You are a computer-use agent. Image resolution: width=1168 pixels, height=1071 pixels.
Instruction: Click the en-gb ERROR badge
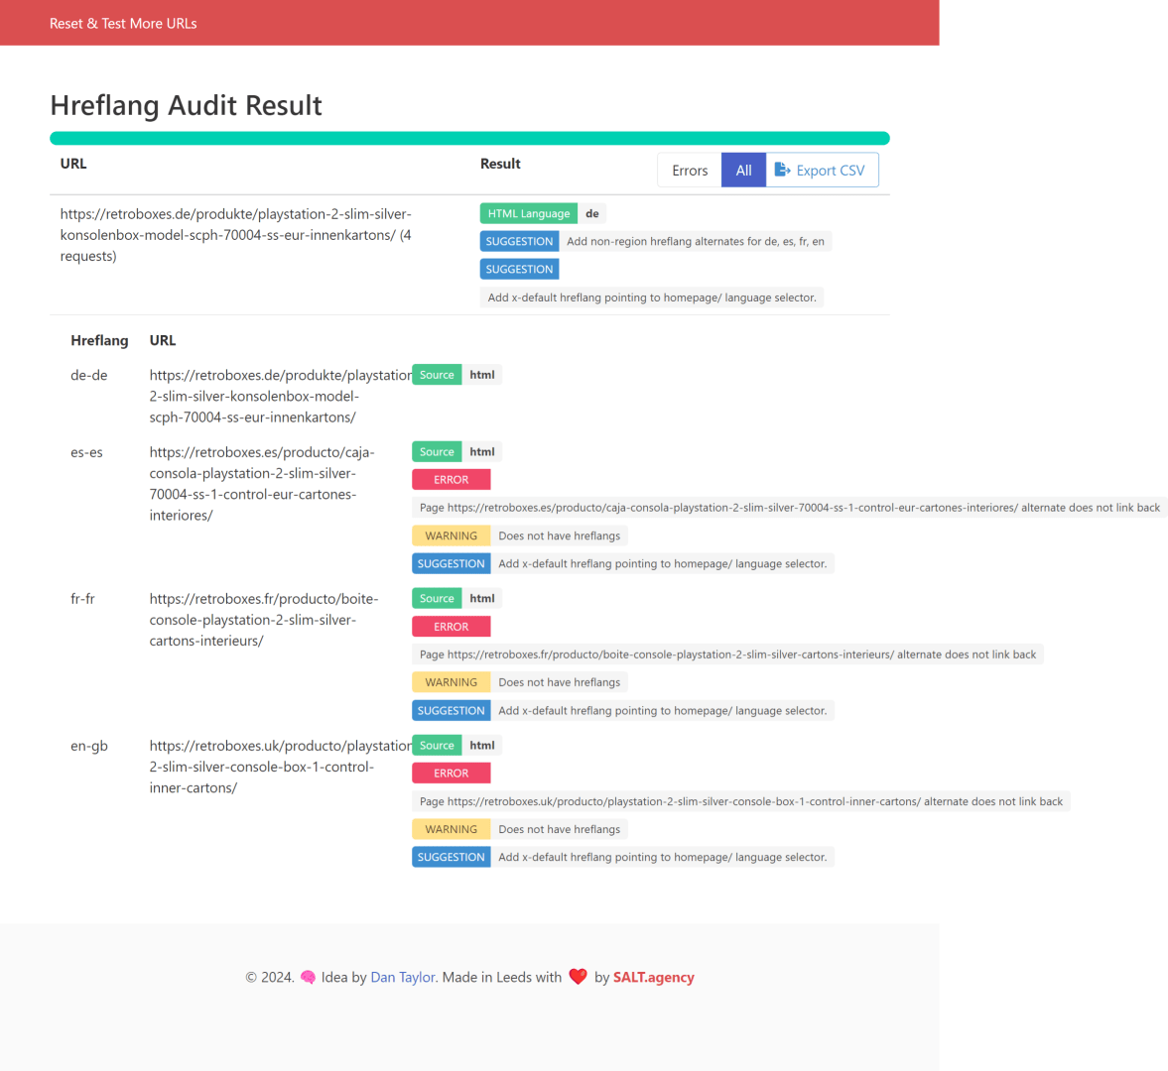[451, 773]
